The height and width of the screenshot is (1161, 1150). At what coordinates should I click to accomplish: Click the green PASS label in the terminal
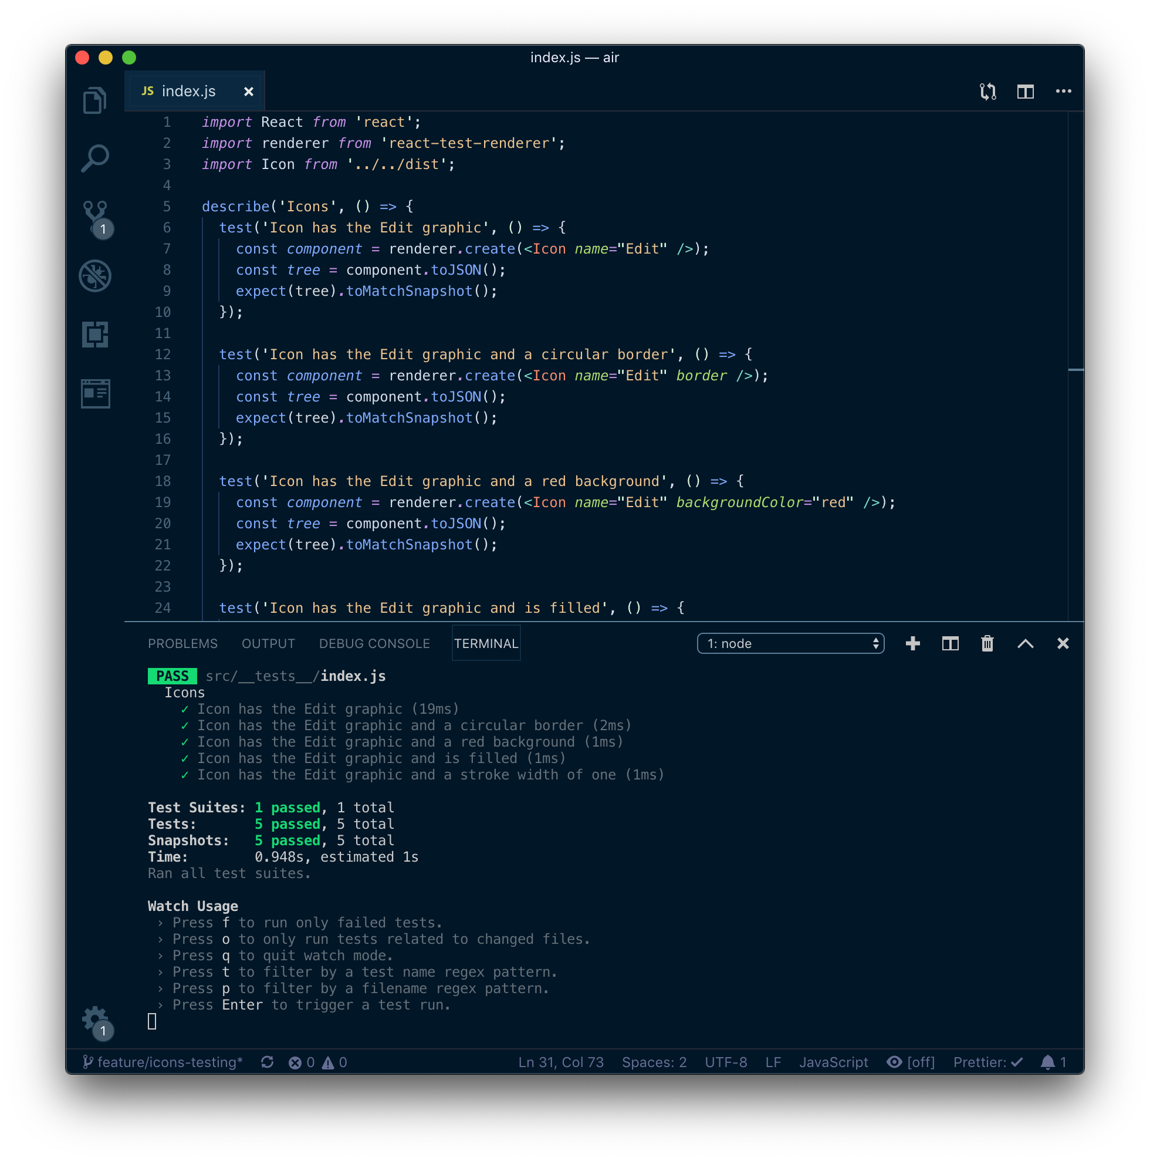[x=172, y=676]
